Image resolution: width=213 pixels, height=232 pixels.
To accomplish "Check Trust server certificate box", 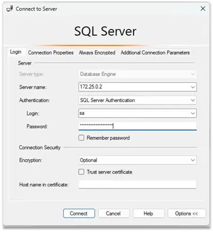I will [x=81, y=172].
